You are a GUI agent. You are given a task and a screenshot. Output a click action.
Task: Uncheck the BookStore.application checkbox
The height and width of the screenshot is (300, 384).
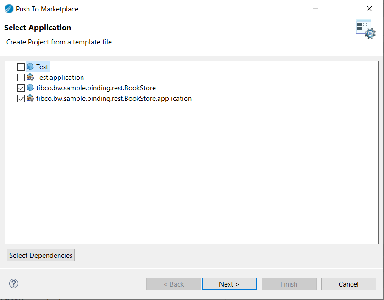coord(21,99)
